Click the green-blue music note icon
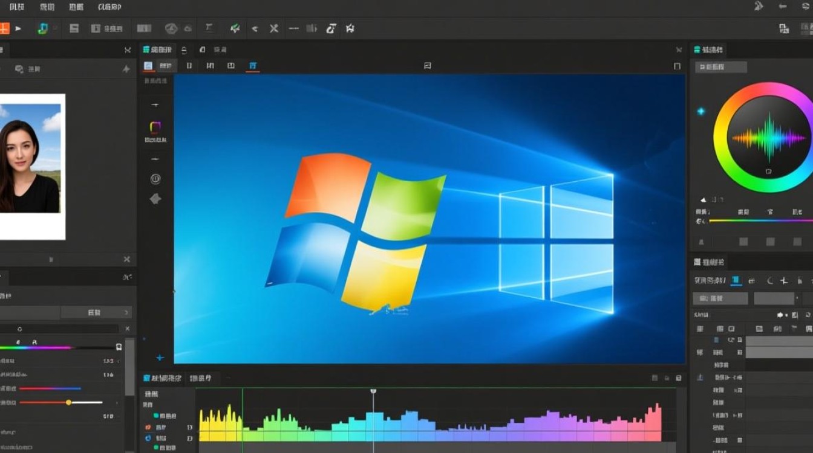This screenshot has height=453, width=813. coord(42,28)
